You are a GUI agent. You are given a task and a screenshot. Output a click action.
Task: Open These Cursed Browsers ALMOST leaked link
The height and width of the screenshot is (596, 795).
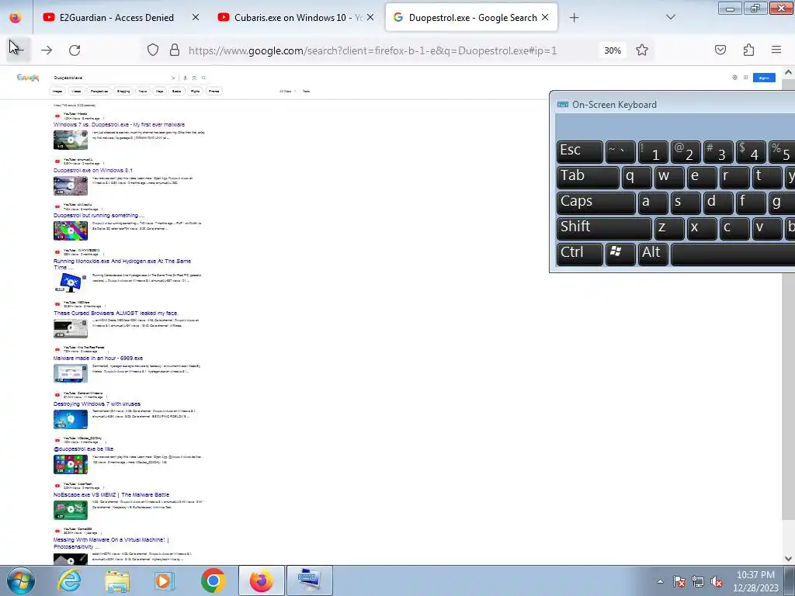pos(116,314)
